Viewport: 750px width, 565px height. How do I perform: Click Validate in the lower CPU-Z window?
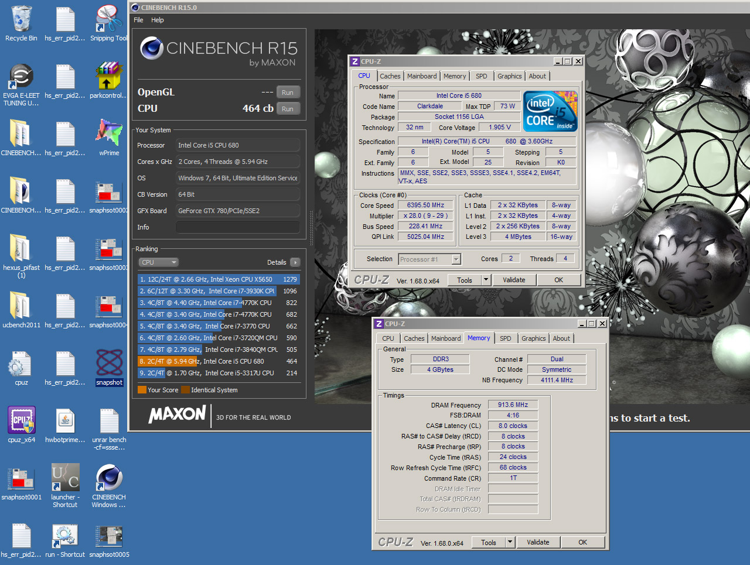(537, 542)
